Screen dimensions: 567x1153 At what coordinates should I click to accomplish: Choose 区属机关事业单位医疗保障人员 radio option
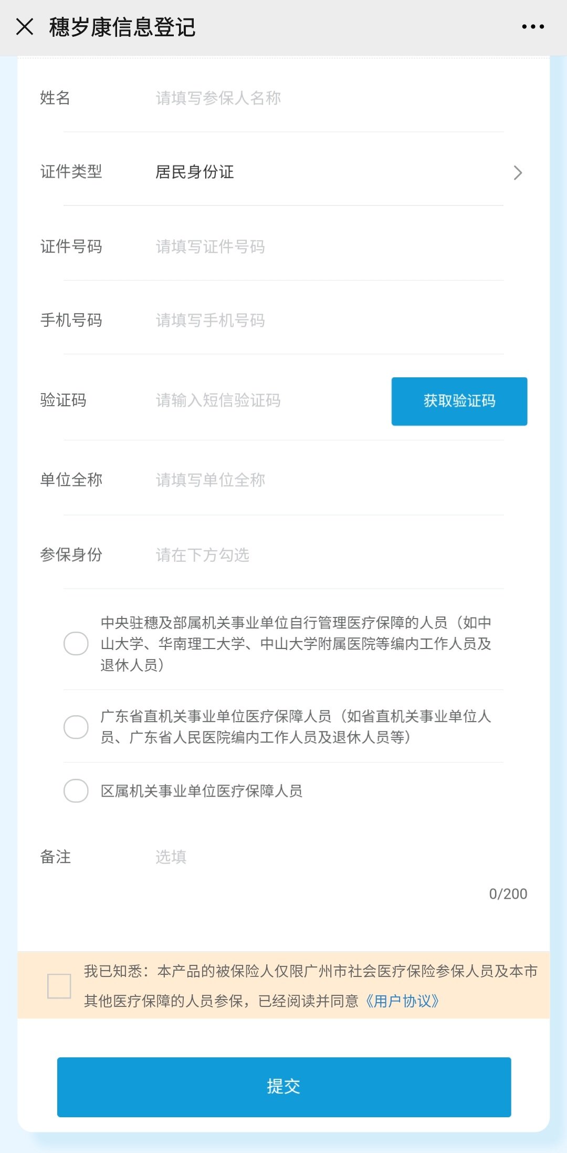pos(76,791)
